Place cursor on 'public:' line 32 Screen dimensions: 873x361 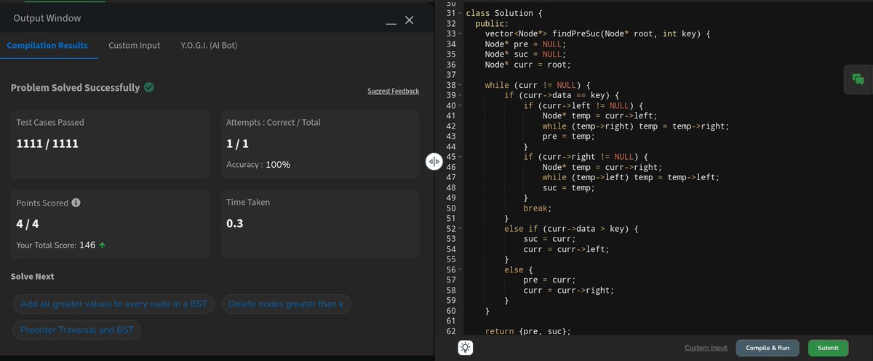point(492,24)
